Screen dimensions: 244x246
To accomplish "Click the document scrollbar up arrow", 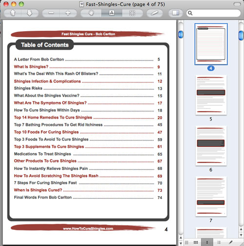I will 181,238.
